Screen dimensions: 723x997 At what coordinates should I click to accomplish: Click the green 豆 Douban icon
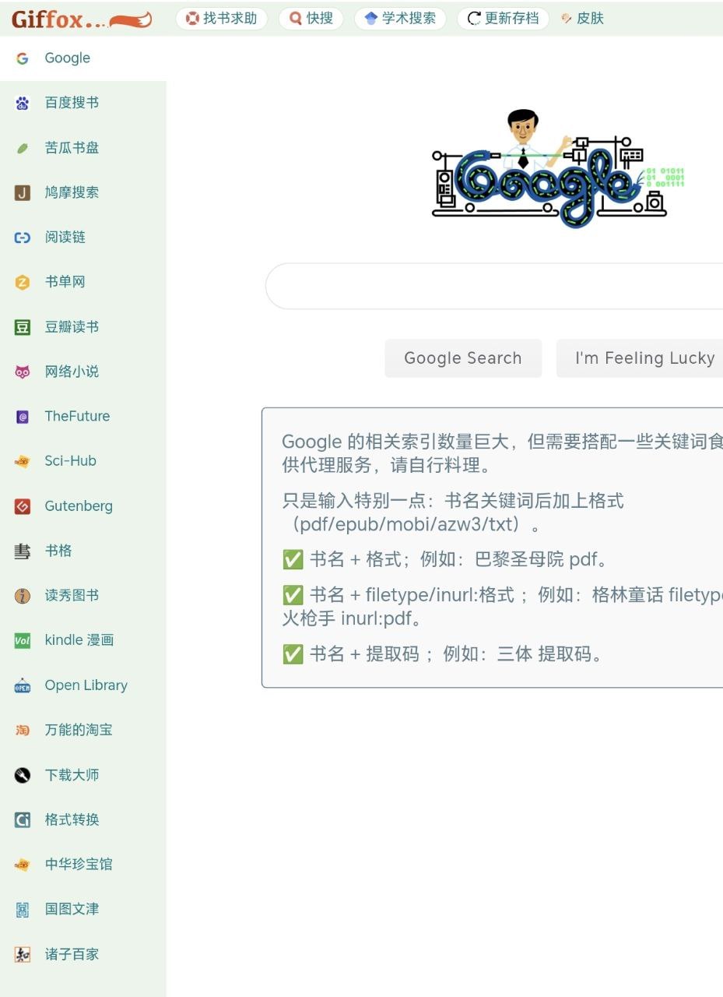[23, 327]
